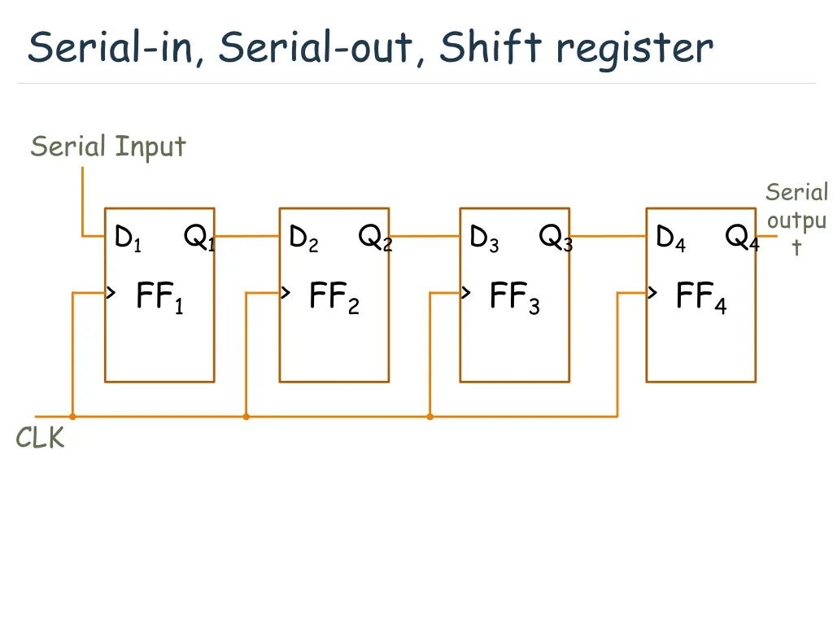This screenshot has height=625, width=833.
Task: Click the Q1 output label
Action: [x=199, y=238]
